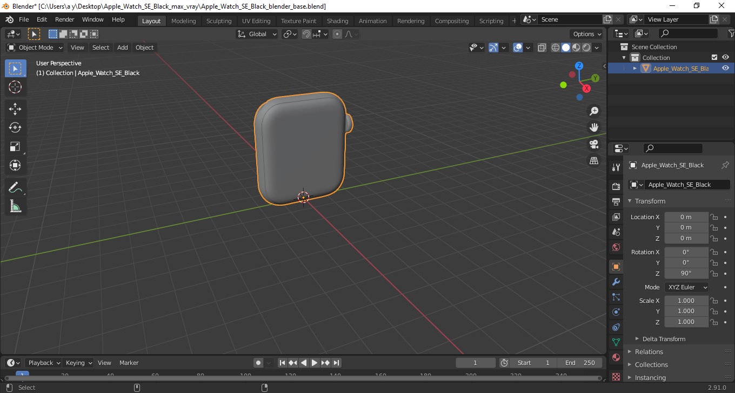Toggle Show Gizmo button
Viewport: 735px width, 393px height.
(493, 48)
